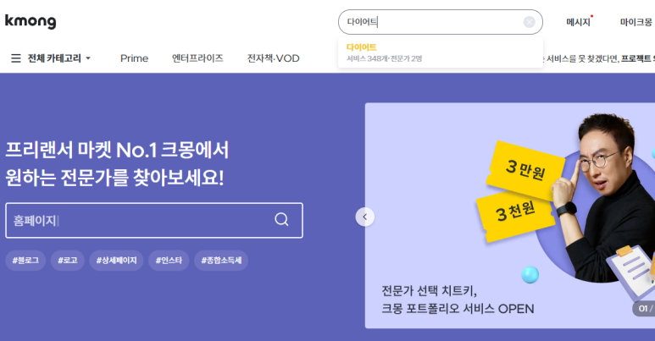Screen dimensions: 655x341
Task: Open the Prime menu item
Action: click(134, 58)
